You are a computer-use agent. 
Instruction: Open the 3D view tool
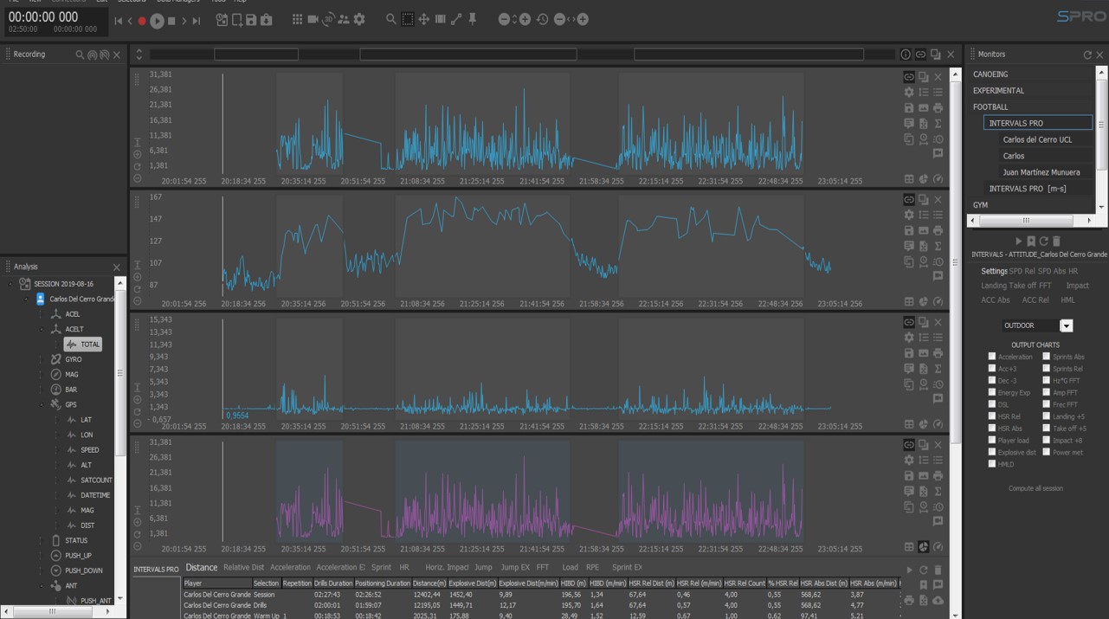tap(328, 19)
